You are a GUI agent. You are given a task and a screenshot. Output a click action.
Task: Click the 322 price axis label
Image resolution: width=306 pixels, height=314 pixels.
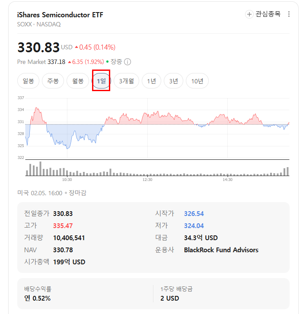pos(21,158)
